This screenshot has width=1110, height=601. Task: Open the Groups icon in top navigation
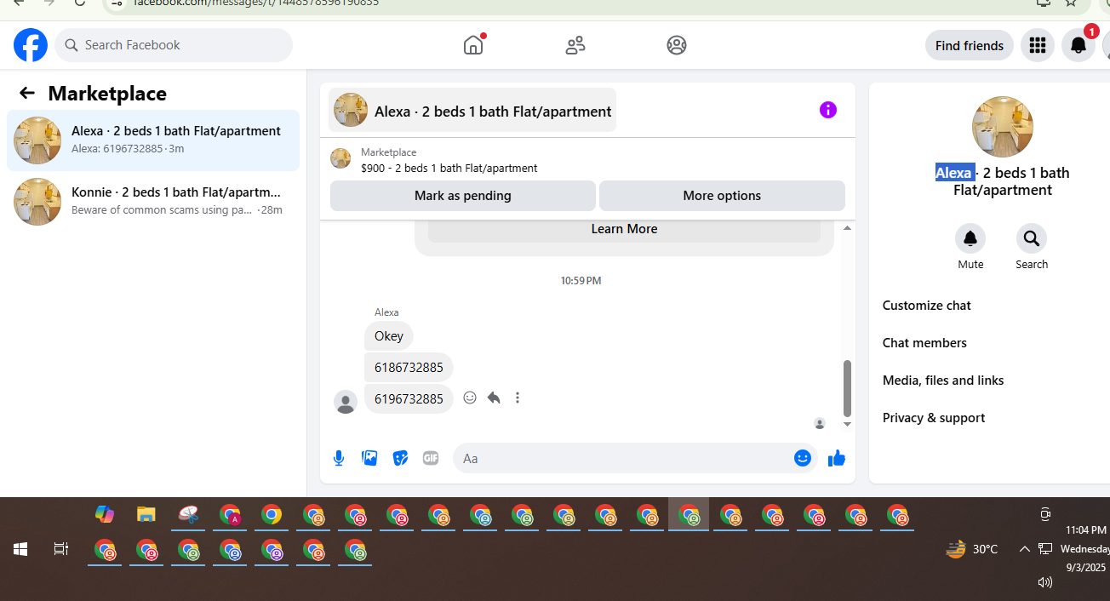[x=677, y=45]
